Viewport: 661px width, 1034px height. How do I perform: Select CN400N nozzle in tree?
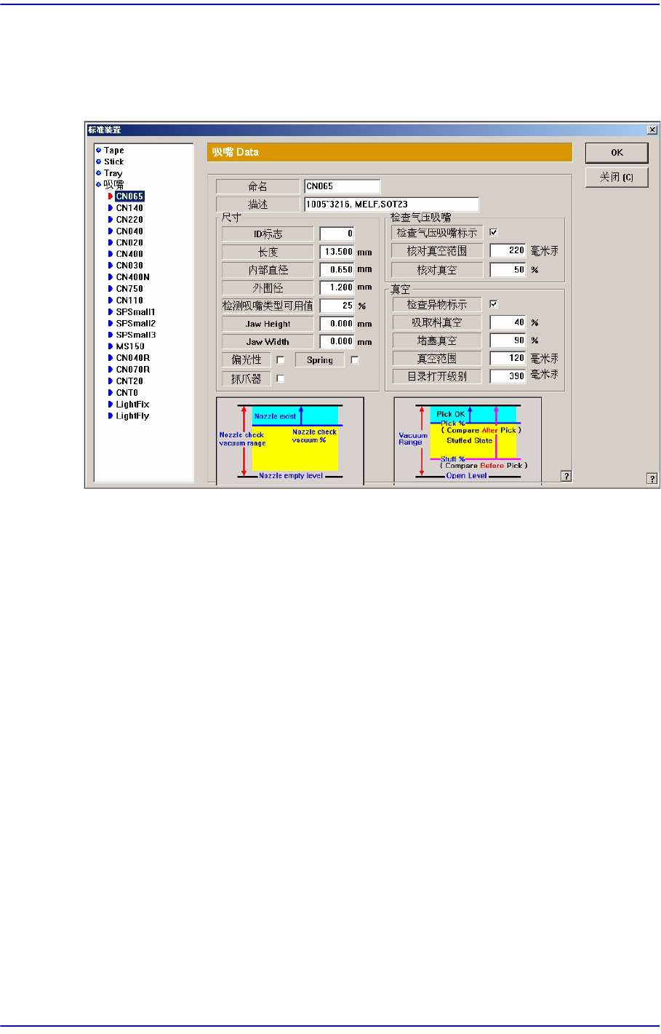[132, 277]
